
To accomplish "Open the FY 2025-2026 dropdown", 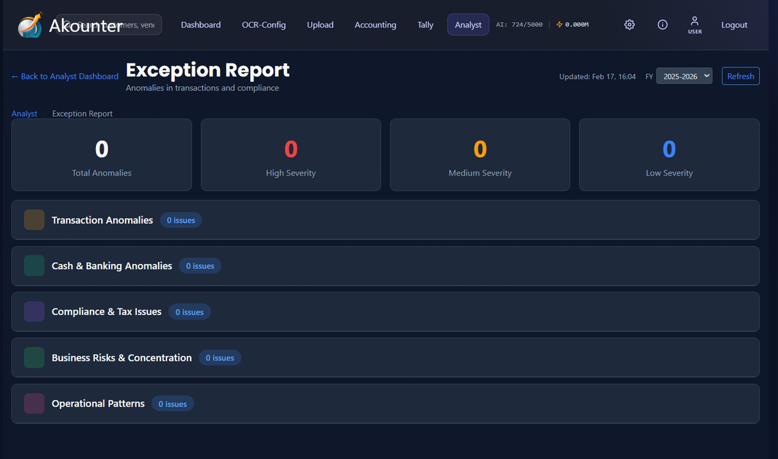I will pos(684,76).
